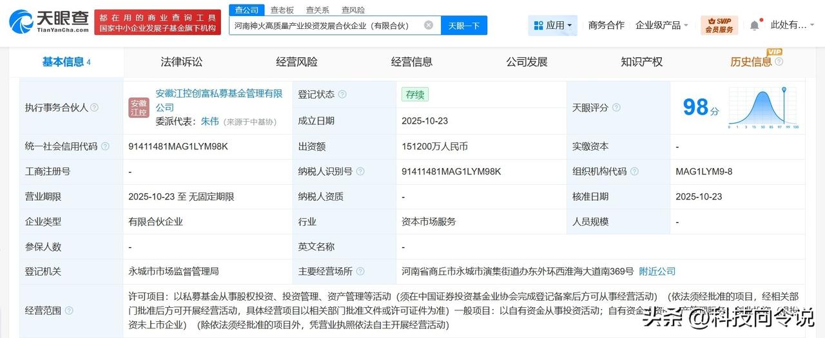
Task: Click the help icon beside 天眼评分
Action: click(616, 108)
